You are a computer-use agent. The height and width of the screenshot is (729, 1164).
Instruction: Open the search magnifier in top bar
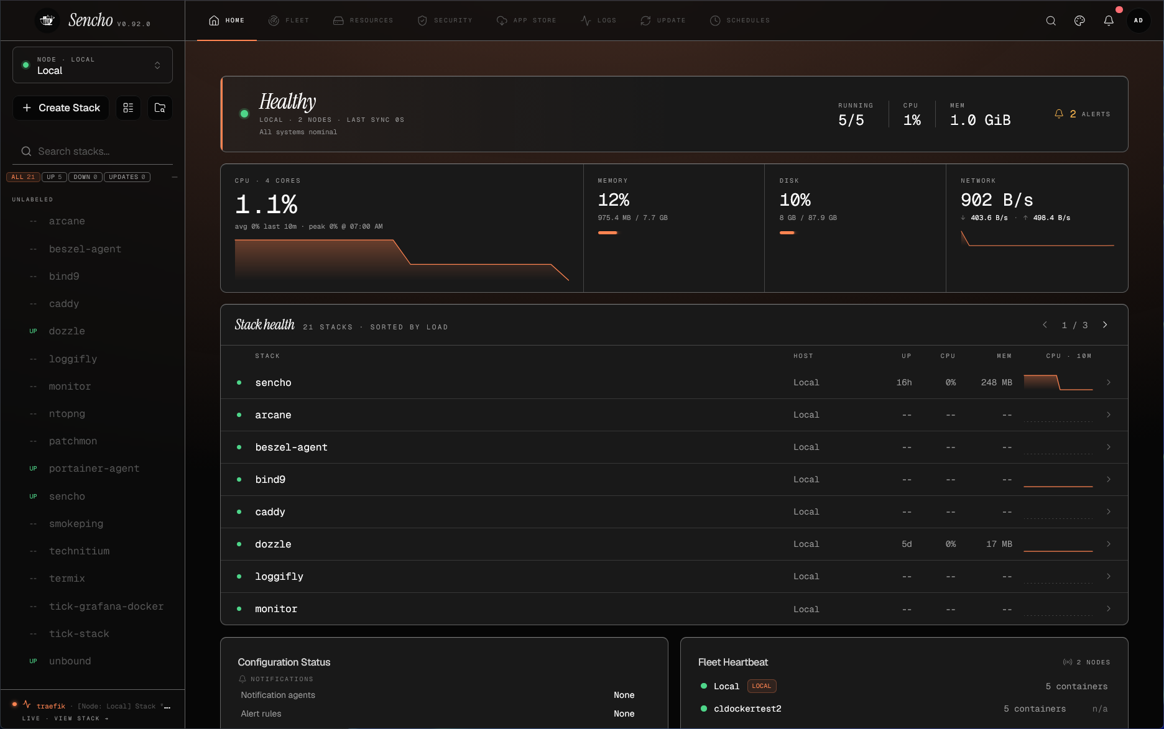coord(1051,21)
